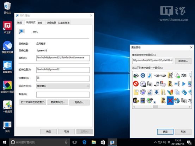Viewport: 195px width, 146px height.
Task: Click 确定 in the 关机 properties window
Action: click(49, 132)
